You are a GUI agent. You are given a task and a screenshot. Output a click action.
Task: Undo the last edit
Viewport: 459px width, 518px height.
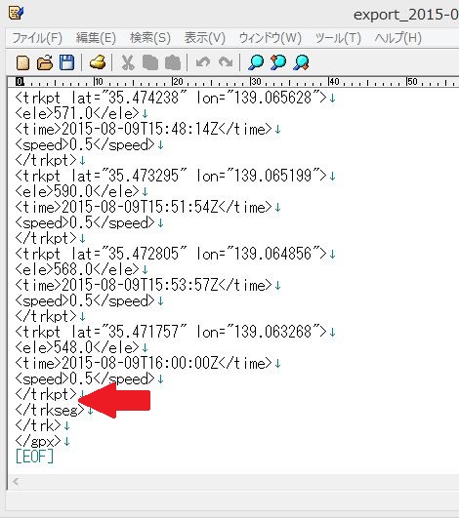(x=203, y=62)
